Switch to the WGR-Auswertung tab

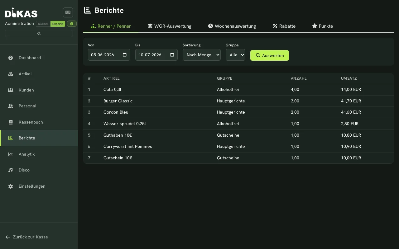[x=170, y=26]
